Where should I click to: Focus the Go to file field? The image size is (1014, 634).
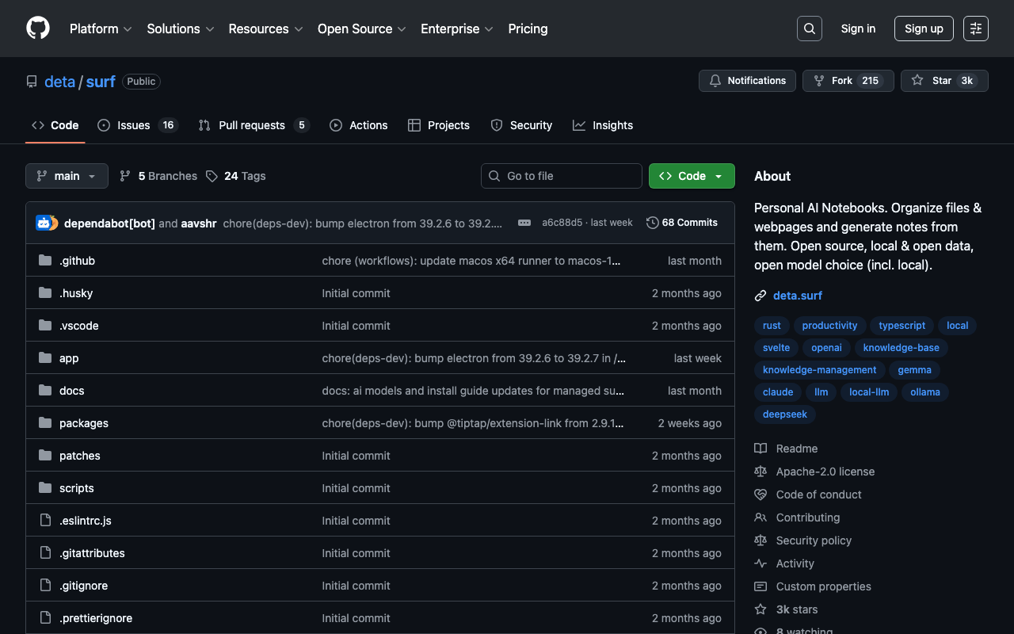[x=562, y=176]
